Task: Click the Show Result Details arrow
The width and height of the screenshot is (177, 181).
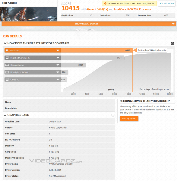Action: (x=173, y=24)
